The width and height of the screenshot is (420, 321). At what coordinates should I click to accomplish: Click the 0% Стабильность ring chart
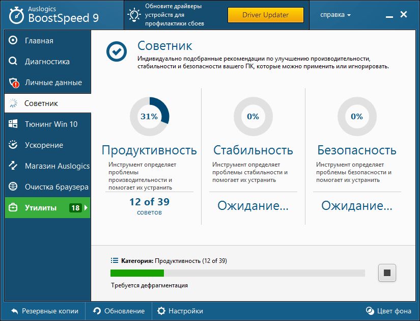253,116
